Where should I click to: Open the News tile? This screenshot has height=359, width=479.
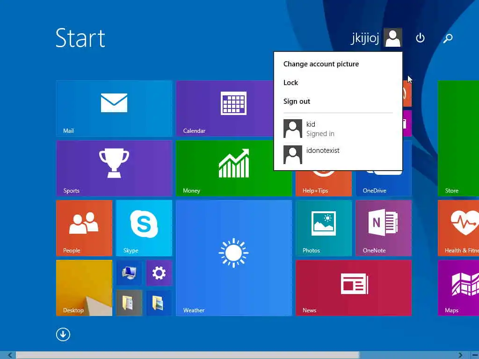click(x=354, y=287)
